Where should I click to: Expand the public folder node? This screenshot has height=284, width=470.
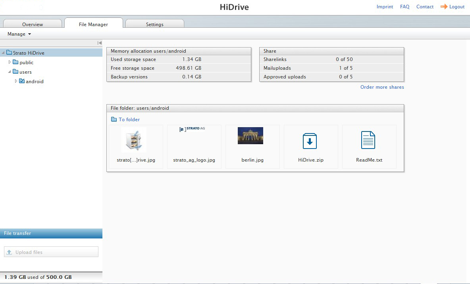[9, 62]
